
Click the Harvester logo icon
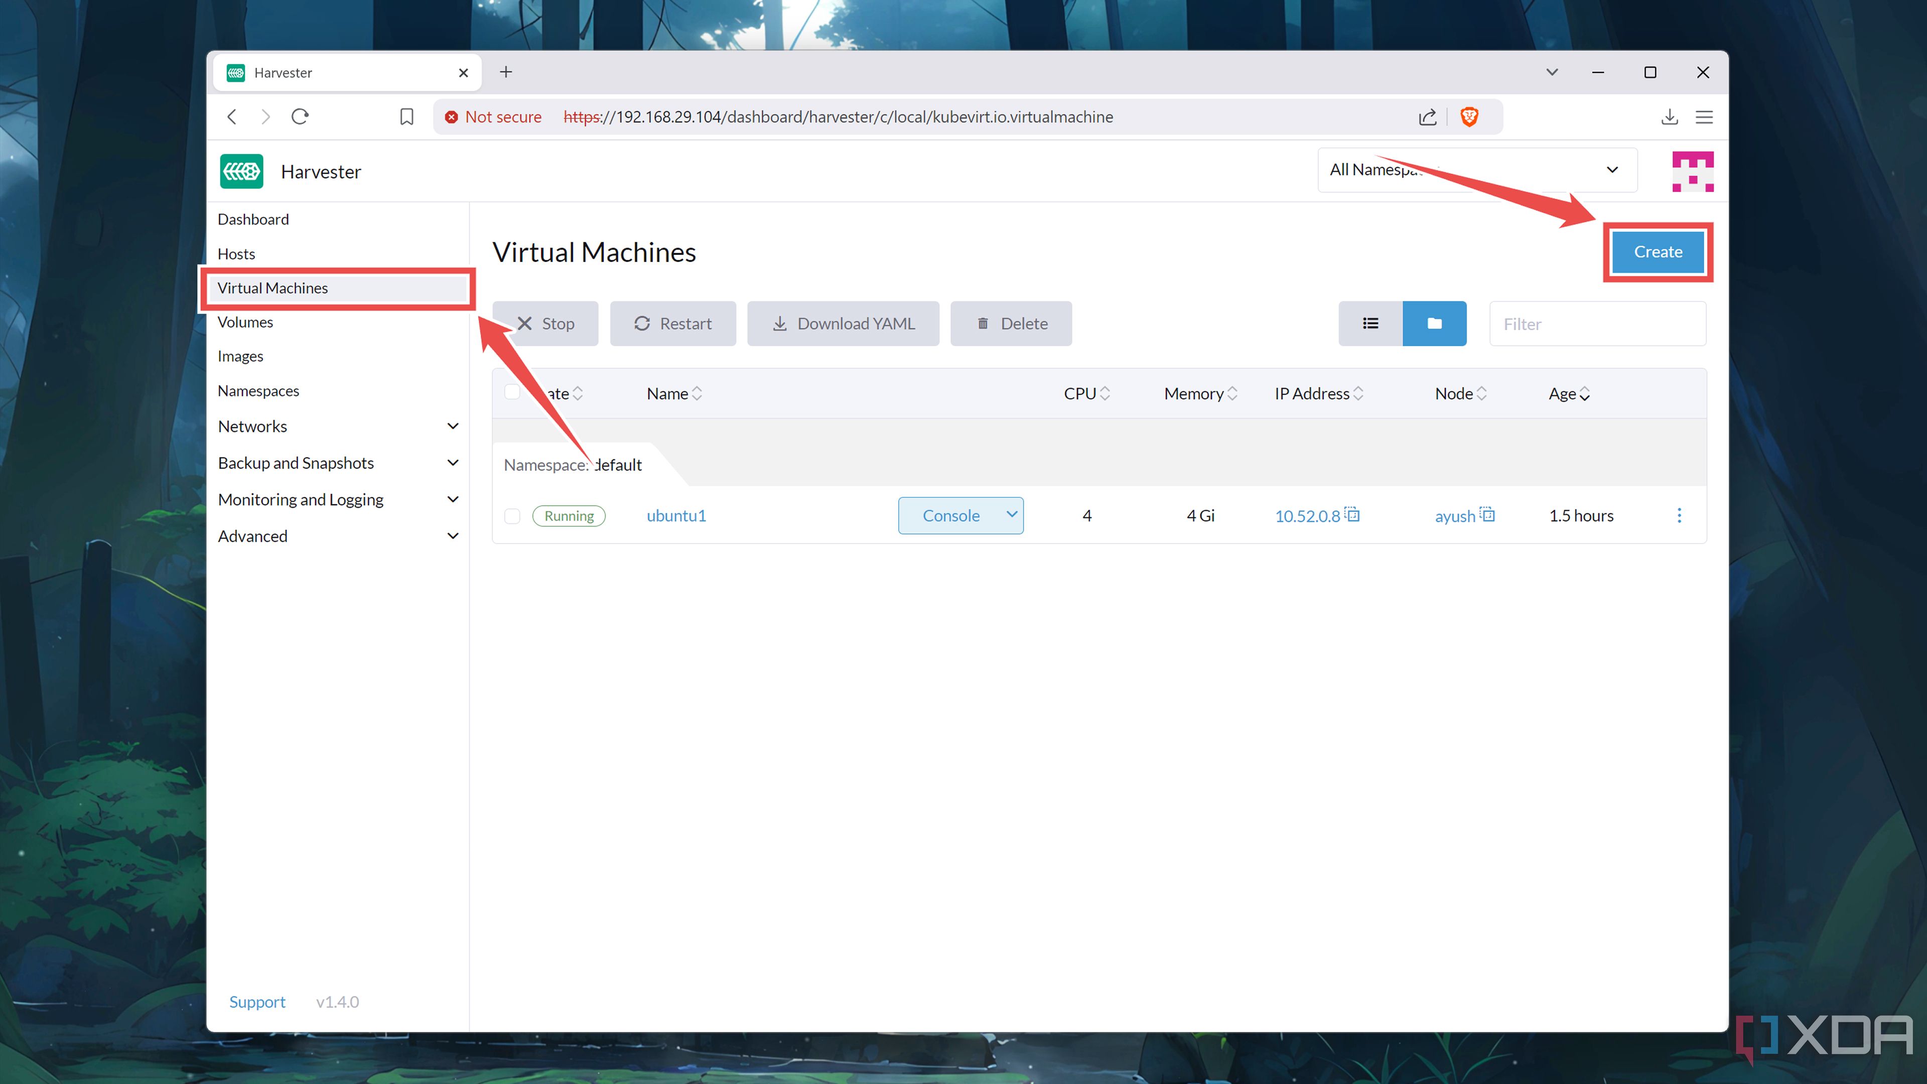[241, 171]
